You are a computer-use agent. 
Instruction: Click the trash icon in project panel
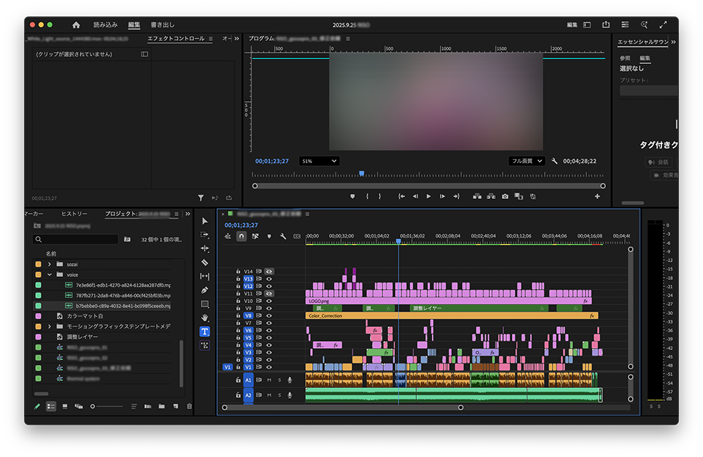click(189, 406)
